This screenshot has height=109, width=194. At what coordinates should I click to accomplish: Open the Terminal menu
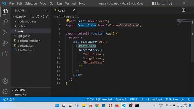70,3
